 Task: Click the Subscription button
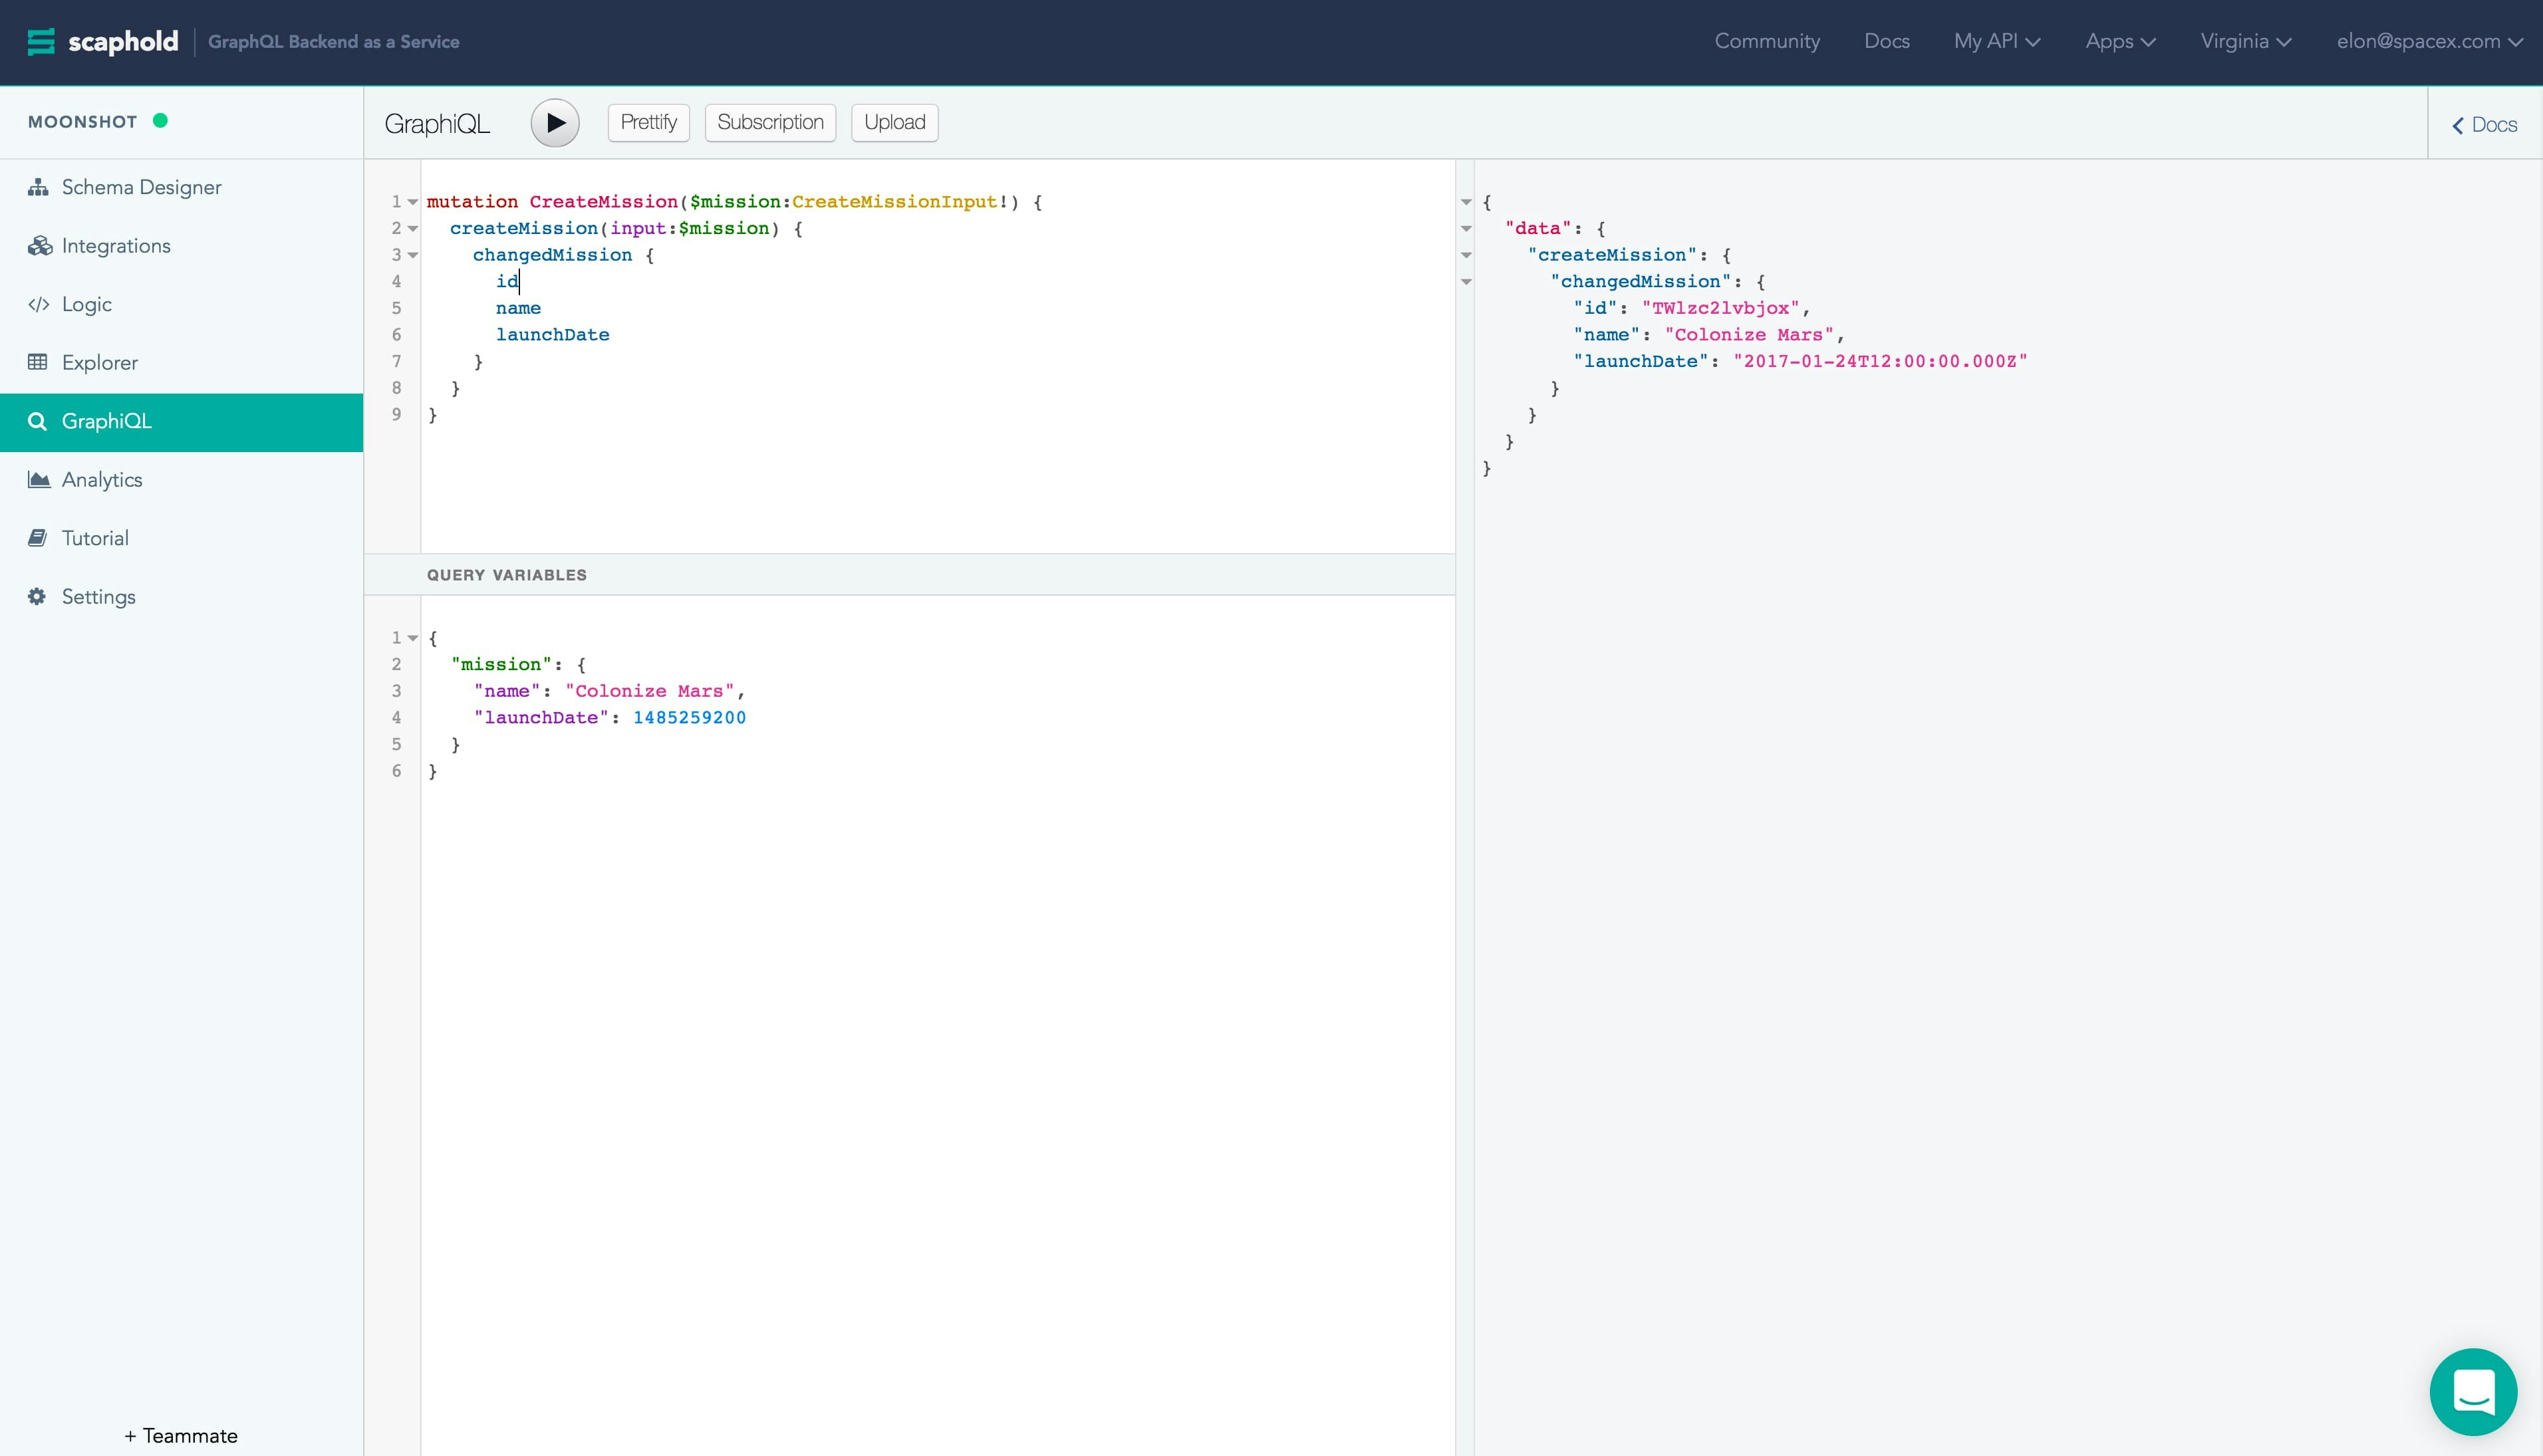tap(770, 123)
